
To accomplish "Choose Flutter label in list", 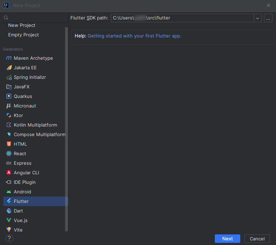I will coord(21,201).
